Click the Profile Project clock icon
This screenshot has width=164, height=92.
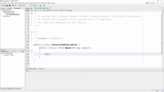pos(44,5)
